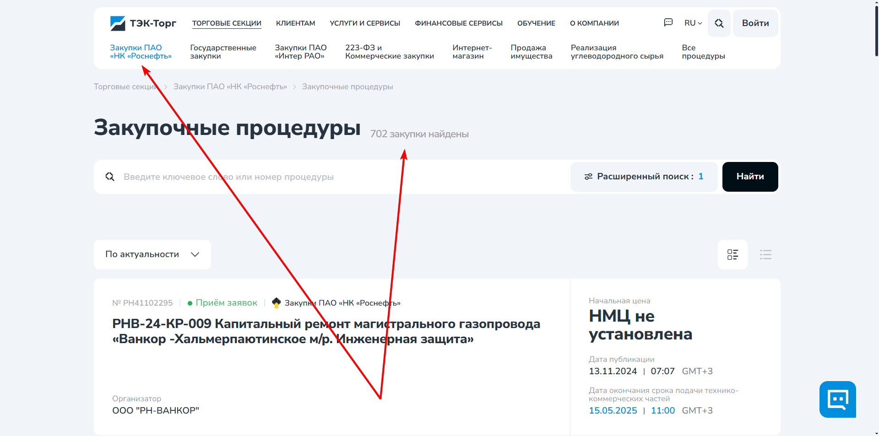The width and height of the screenshot is (879, 436).
Task: Click publication date 13.11.2024
Action: coord(613,371)
